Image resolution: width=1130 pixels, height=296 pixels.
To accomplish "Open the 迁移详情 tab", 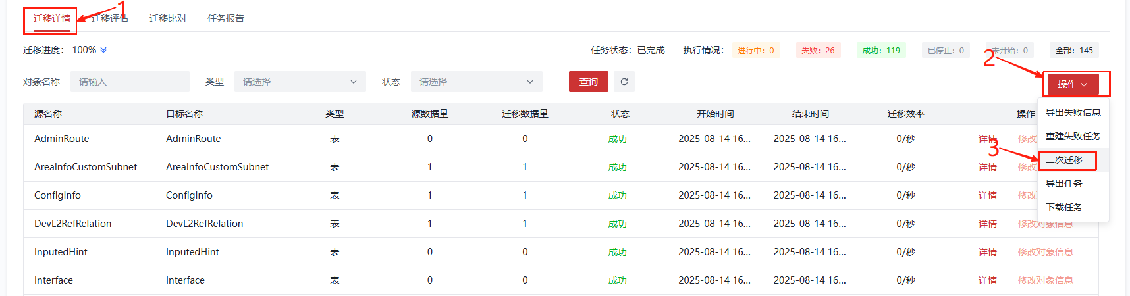I will 51,18.
